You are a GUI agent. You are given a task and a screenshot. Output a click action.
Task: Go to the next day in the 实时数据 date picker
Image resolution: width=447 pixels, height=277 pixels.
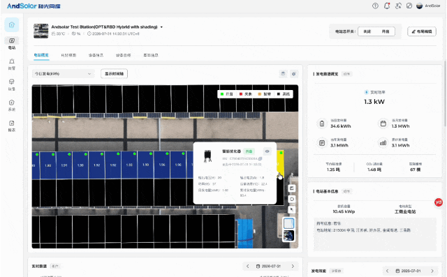click(293, 266)
